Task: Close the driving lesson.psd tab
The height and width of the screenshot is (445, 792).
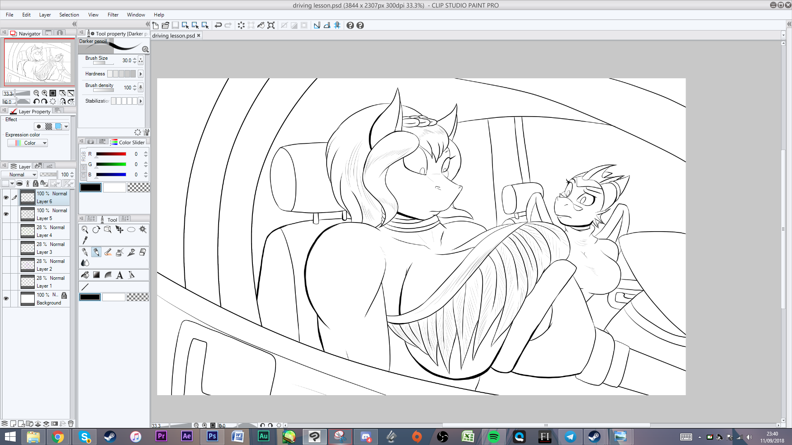Action: tap(198, 35)
